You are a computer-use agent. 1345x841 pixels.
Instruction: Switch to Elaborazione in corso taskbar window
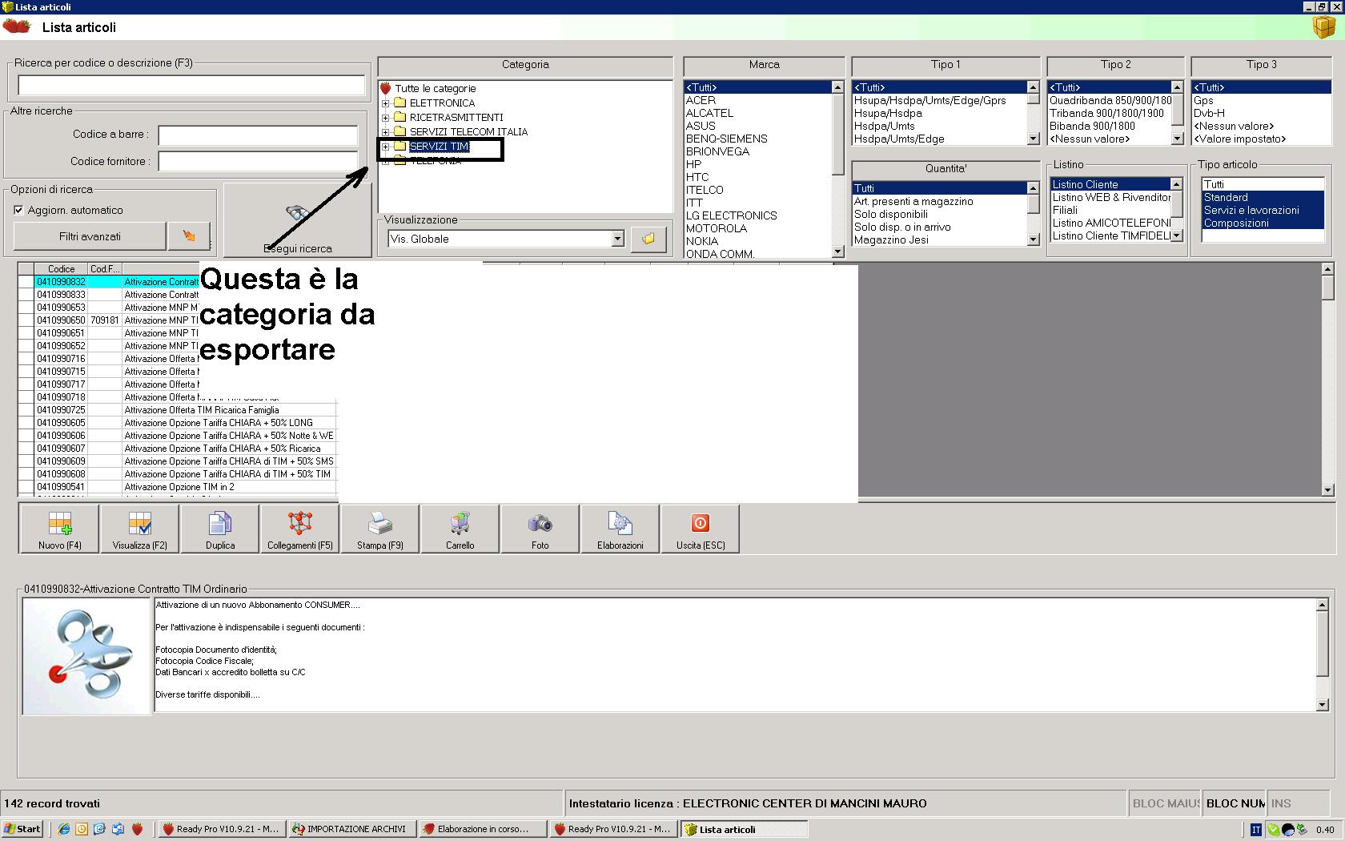(x=483, y=829)
